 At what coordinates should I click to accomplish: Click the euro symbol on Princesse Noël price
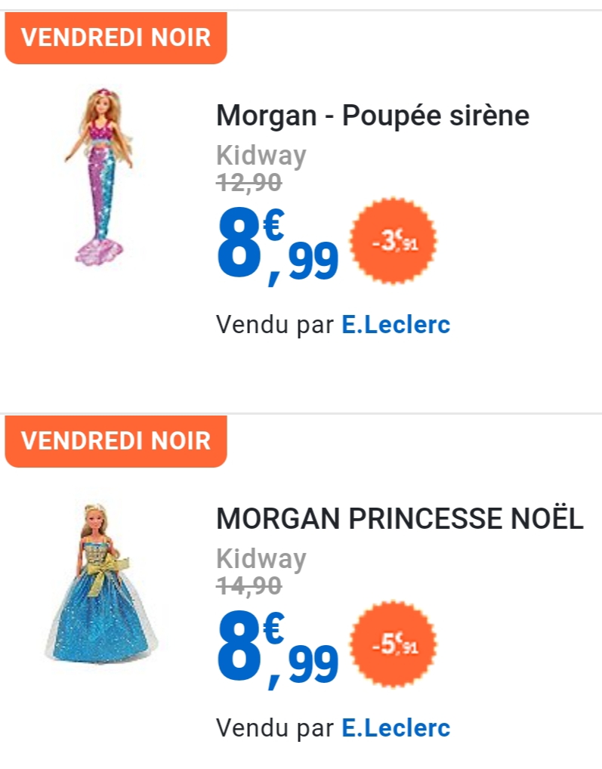[273, 627]
